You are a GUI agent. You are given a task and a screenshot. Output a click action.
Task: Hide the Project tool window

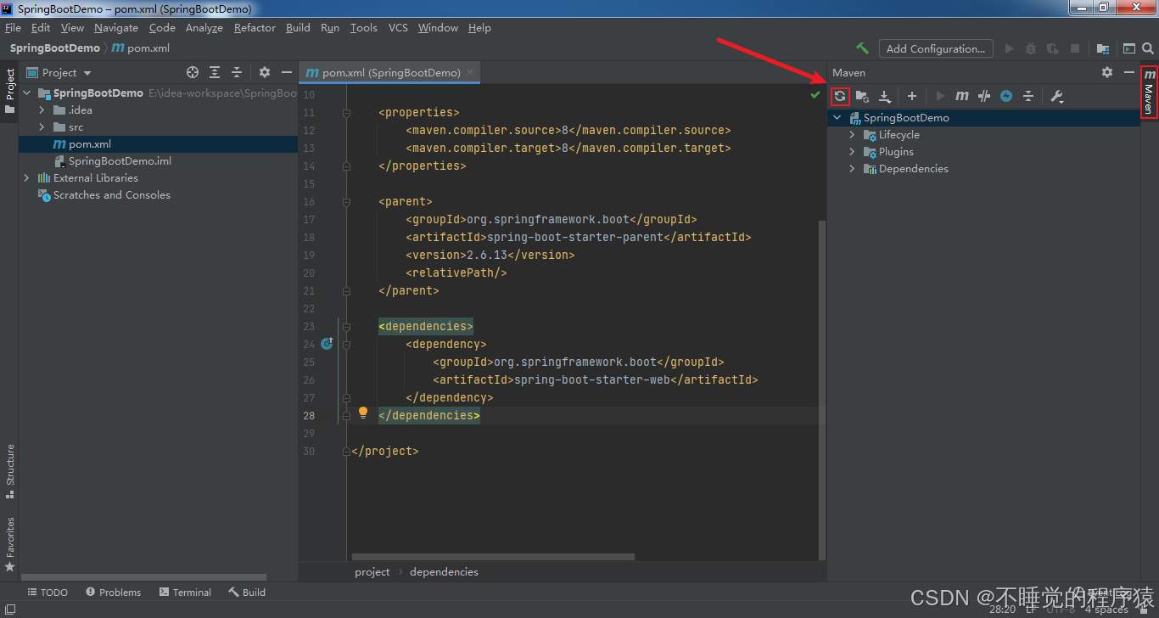(x=287, y=72)
